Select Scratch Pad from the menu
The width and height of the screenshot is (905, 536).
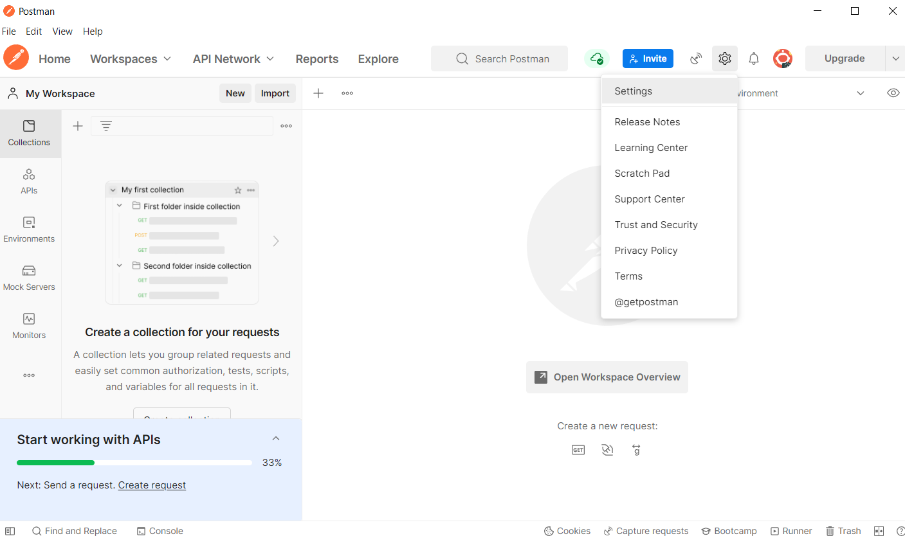[669, 174]
